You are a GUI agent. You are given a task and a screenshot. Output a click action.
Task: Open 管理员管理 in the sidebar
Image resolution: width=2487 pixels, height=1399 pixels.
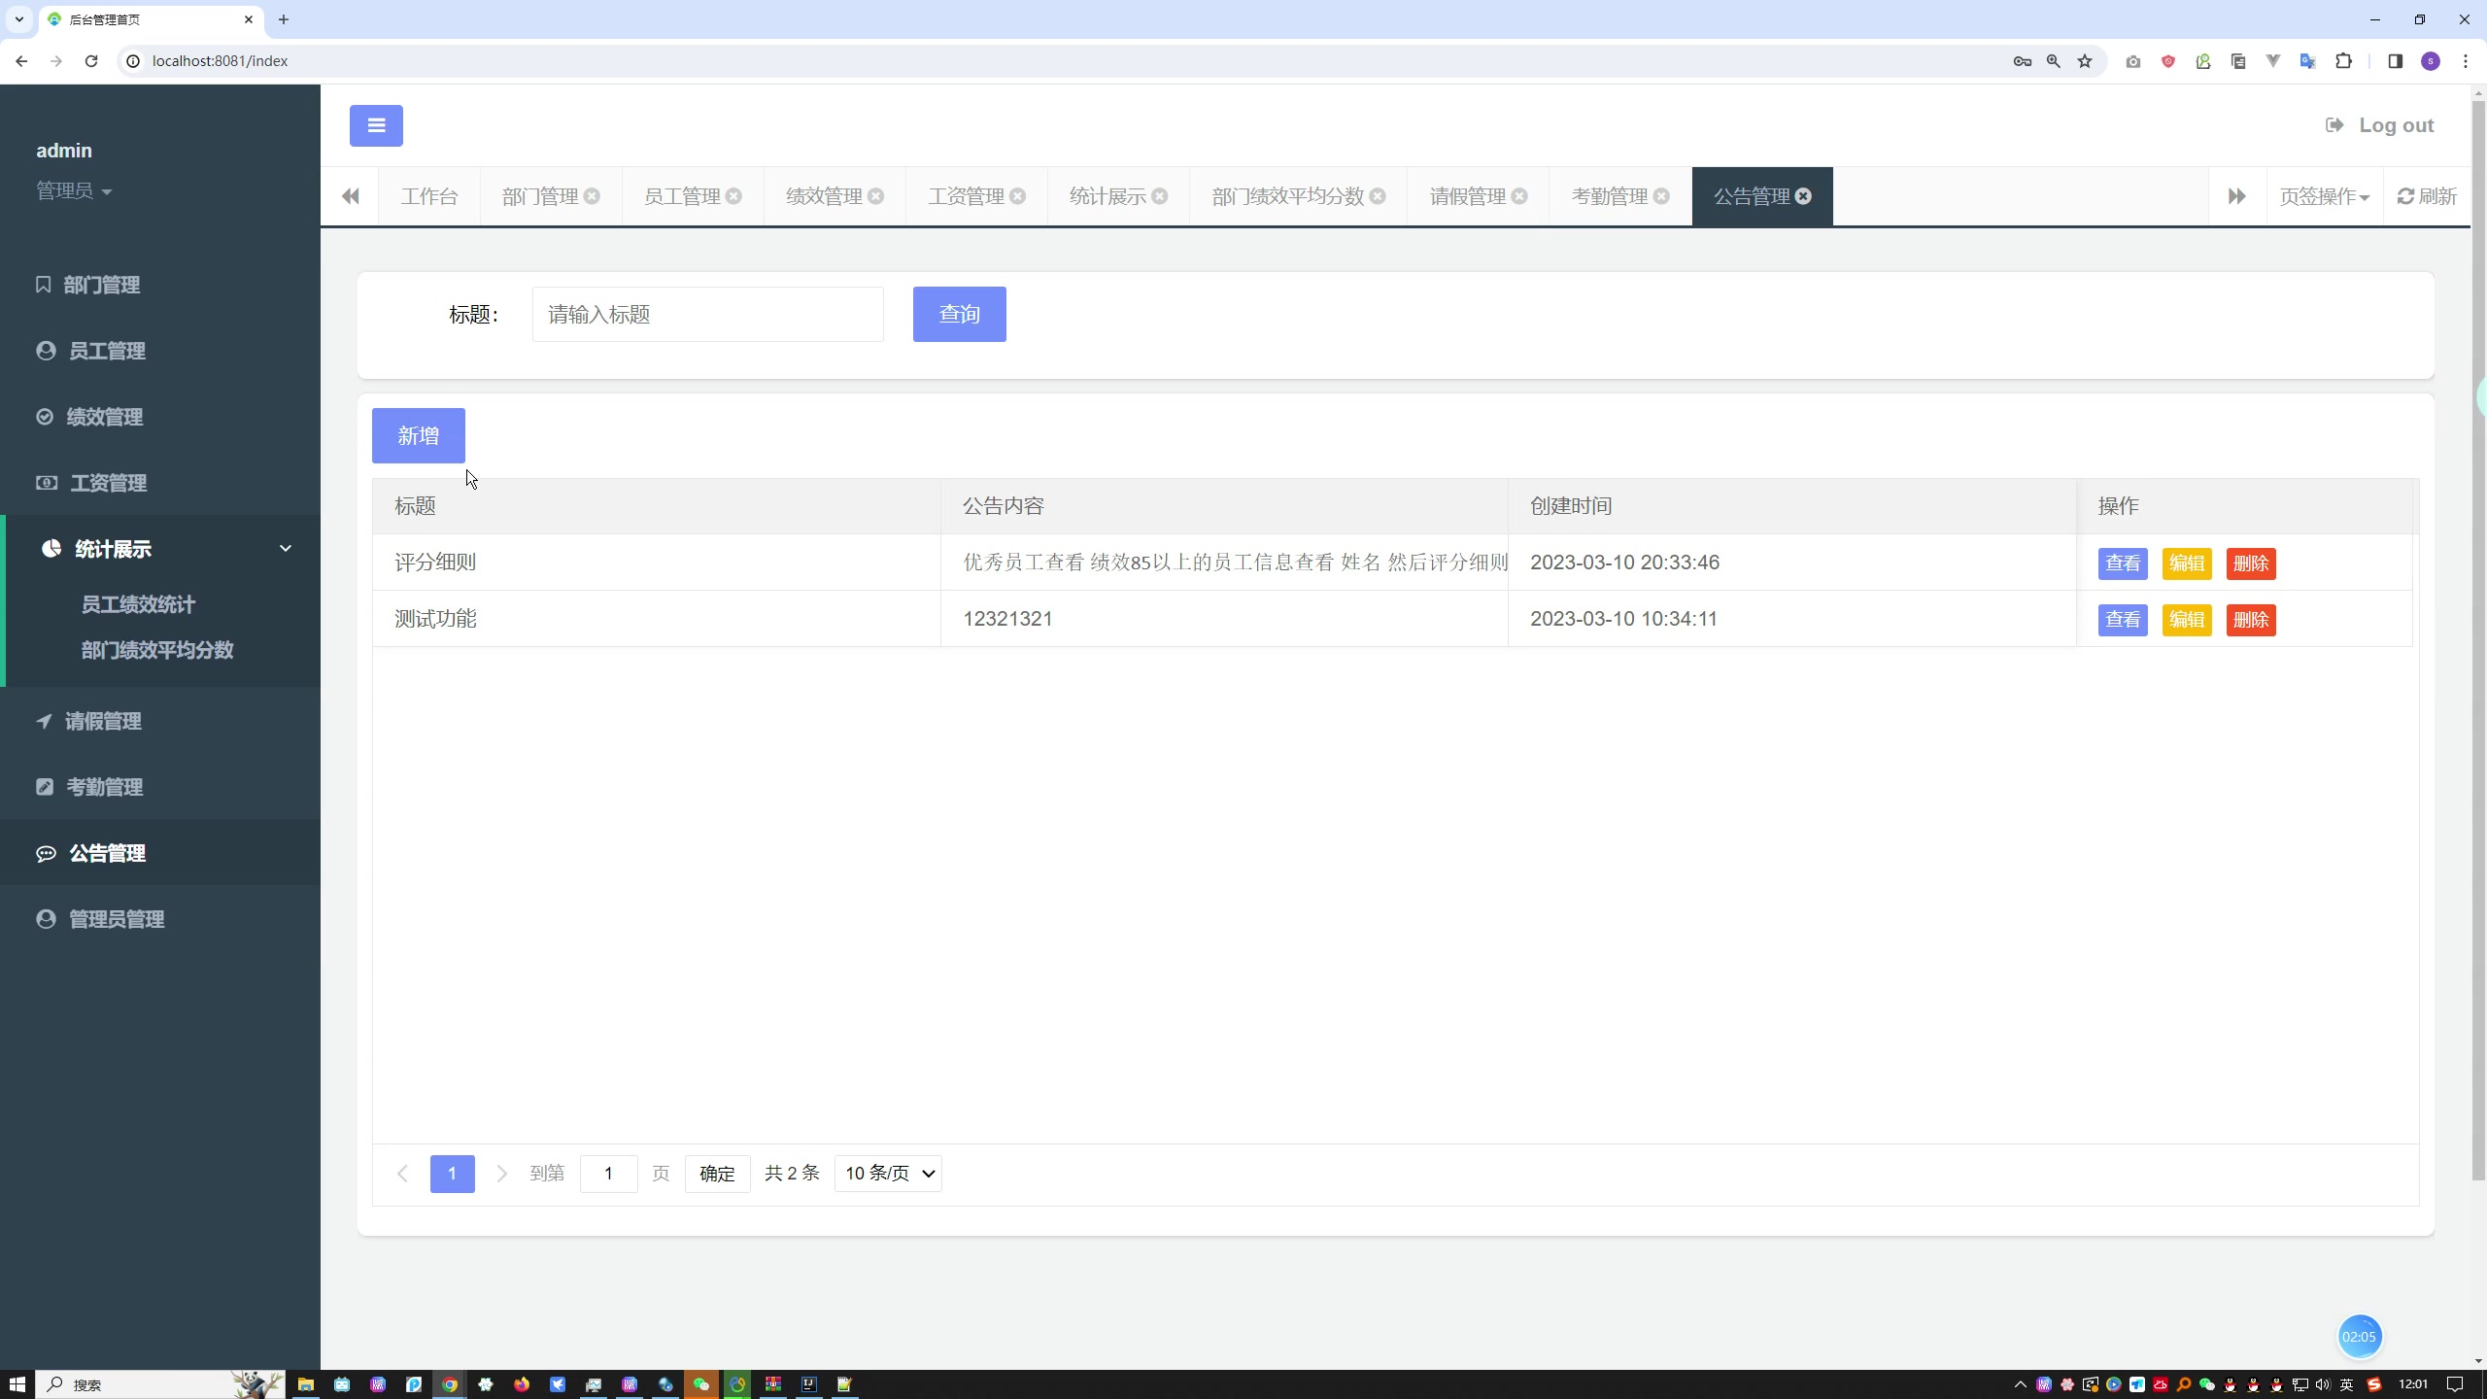[160, 919]
